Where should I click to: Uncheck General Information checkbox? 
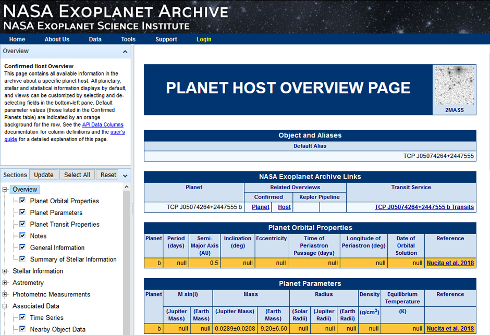(22, 247)
